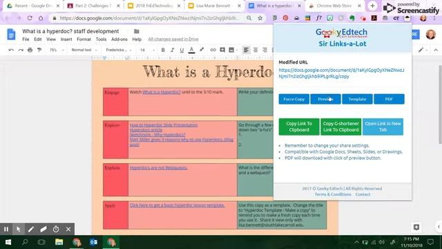This screenshot has height=249, width=442.
Task: Open the Fredericka font dropdown
Action: point(118,50)
